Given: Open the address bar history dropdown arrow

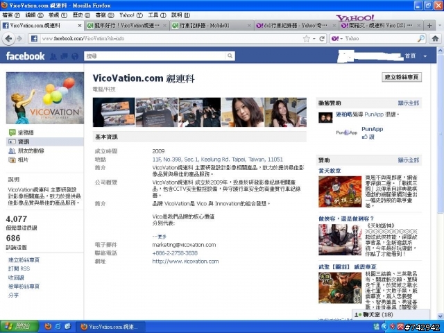Looking at the screenshot, I should coord(314,39).
